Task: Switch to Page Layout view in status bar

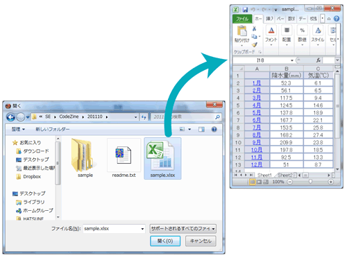Action: pyautogui.click(x=259, y=182)
